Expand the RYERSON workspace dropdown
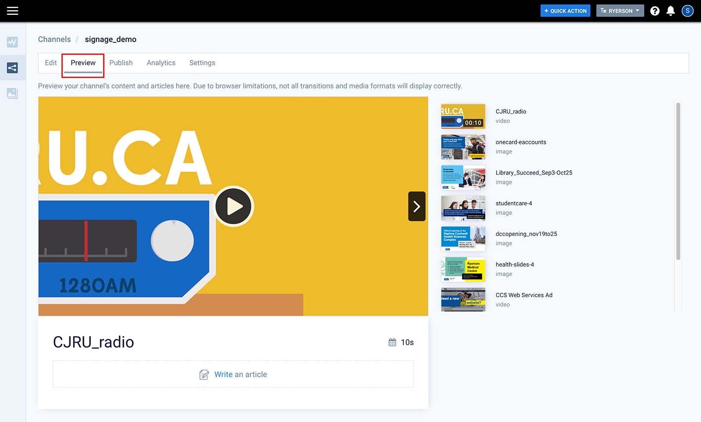This screenshot has height=422, width=701. (620, 11)
